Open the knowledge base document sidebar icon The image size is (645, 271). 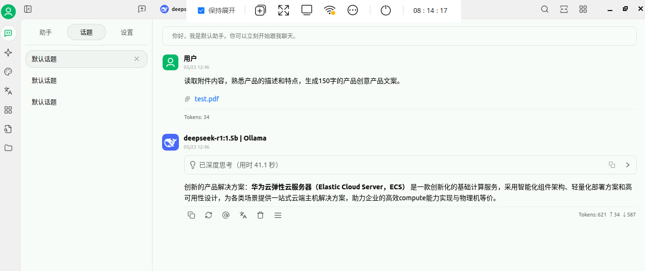tap(8, 129)
